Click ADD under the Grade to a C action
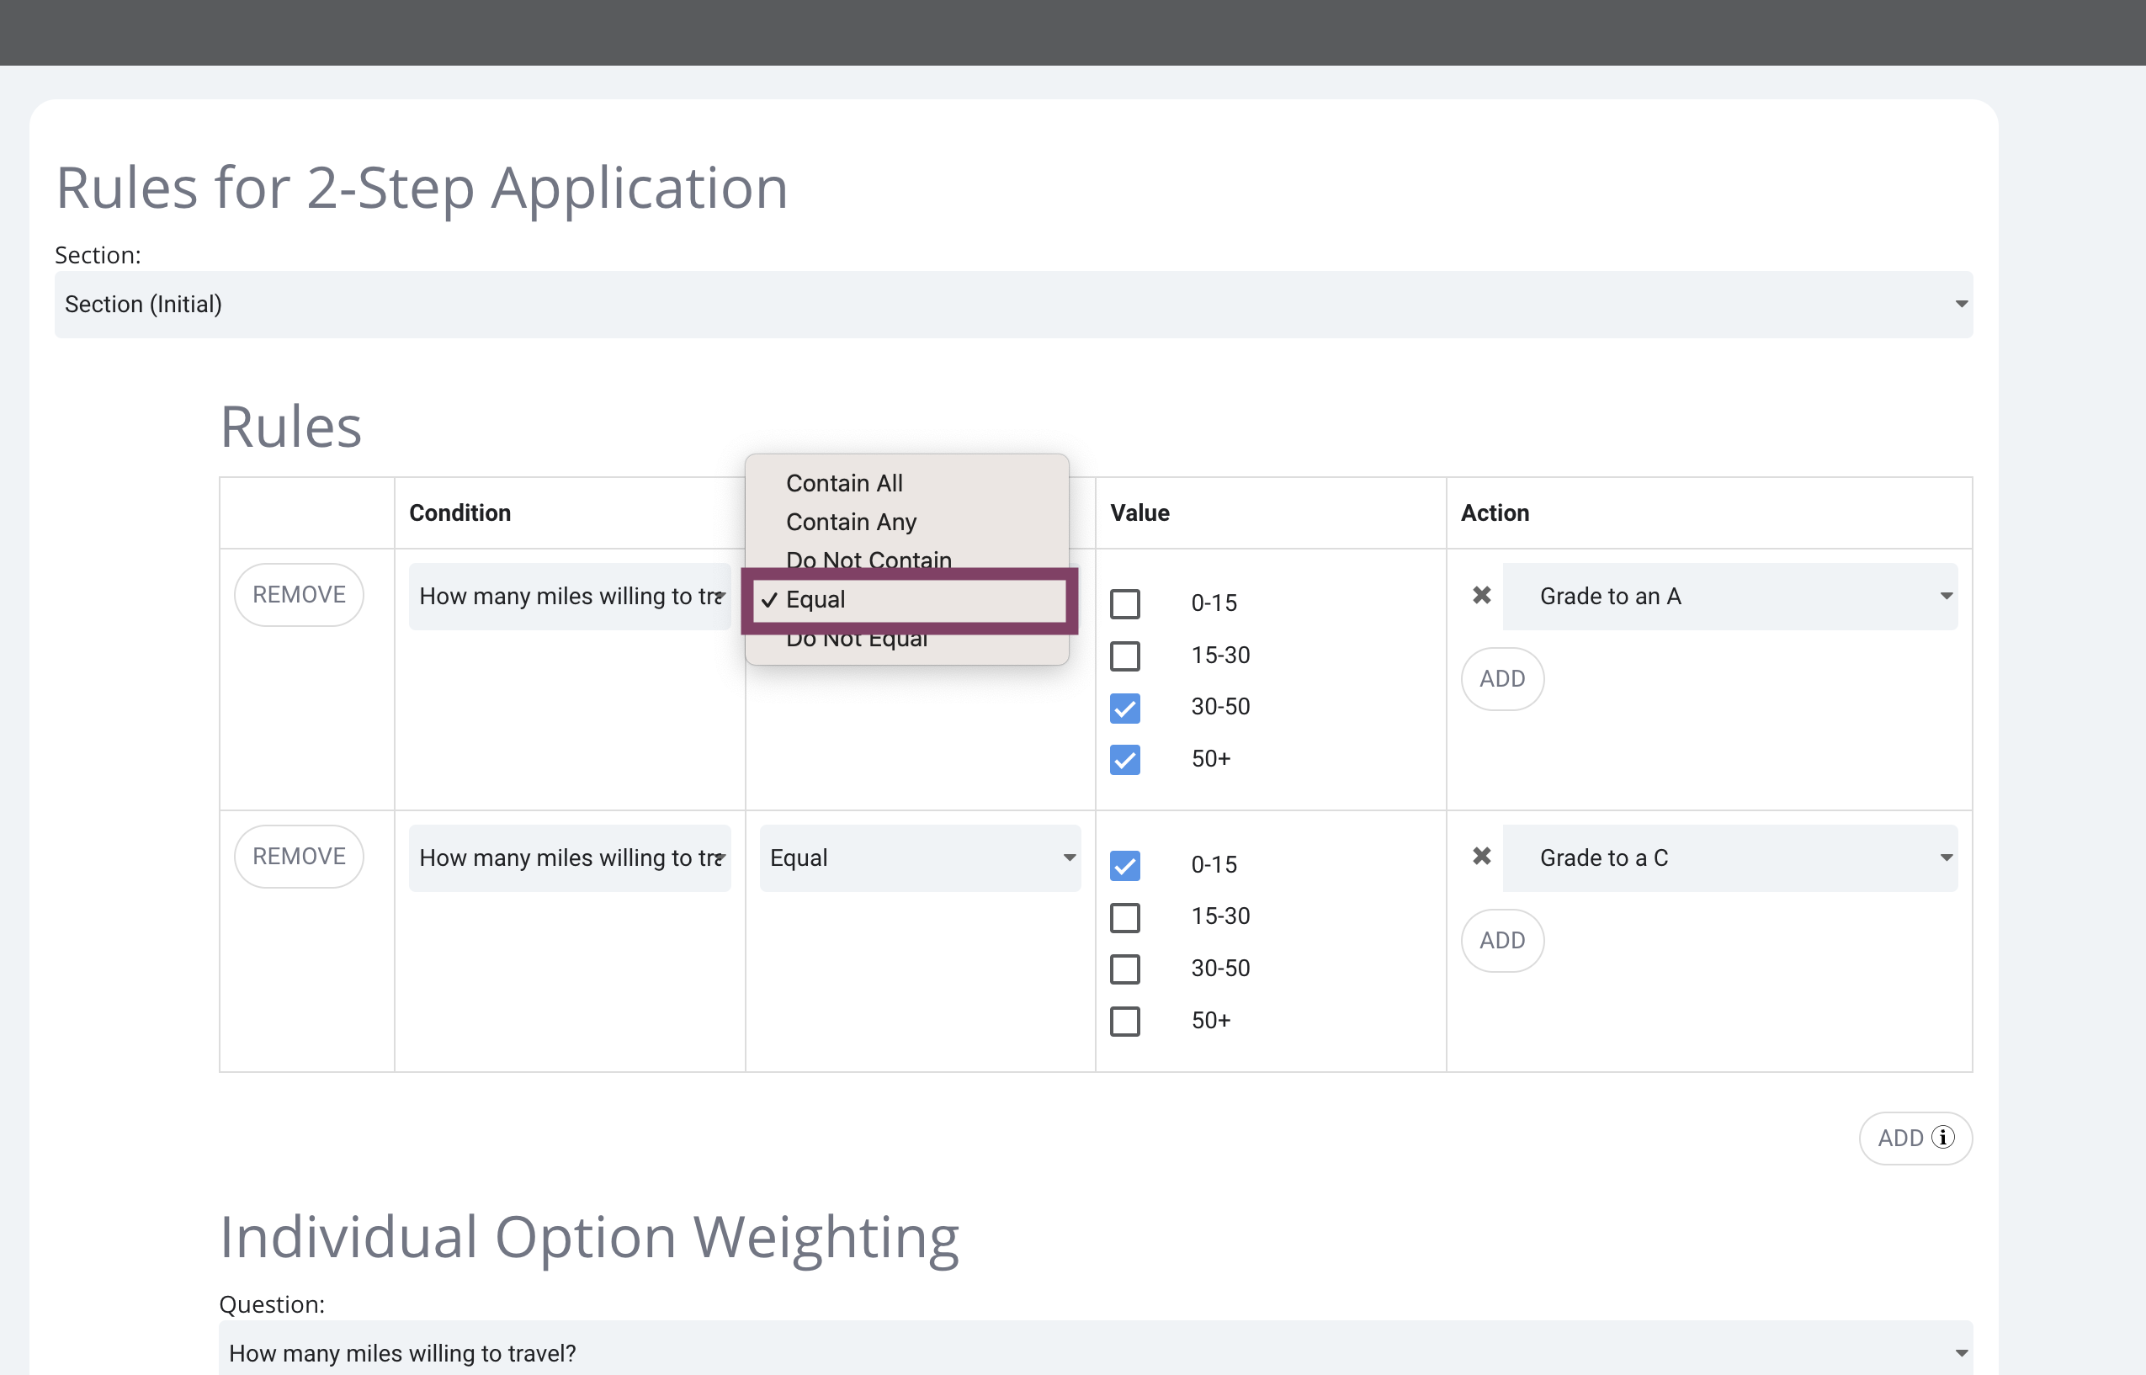 coord(1502,940)
